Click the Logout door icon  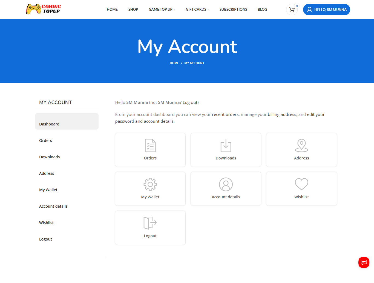(x=150, y=223)
